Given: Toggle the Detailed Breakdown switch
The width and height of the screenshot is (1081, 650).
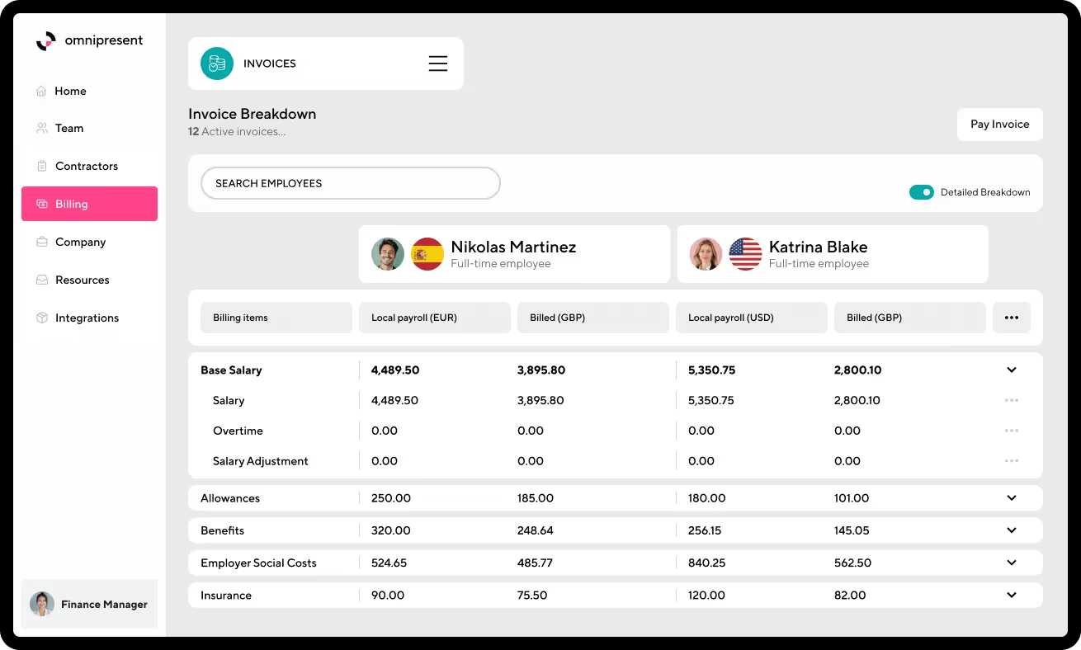Looking at the screenshot, I should point(922,192).
